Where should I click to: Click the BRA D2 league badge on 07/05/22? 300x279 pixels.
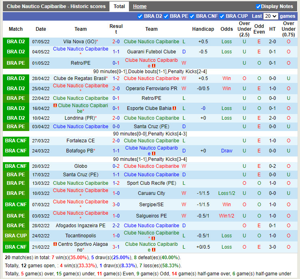click(x=16, y=42)
